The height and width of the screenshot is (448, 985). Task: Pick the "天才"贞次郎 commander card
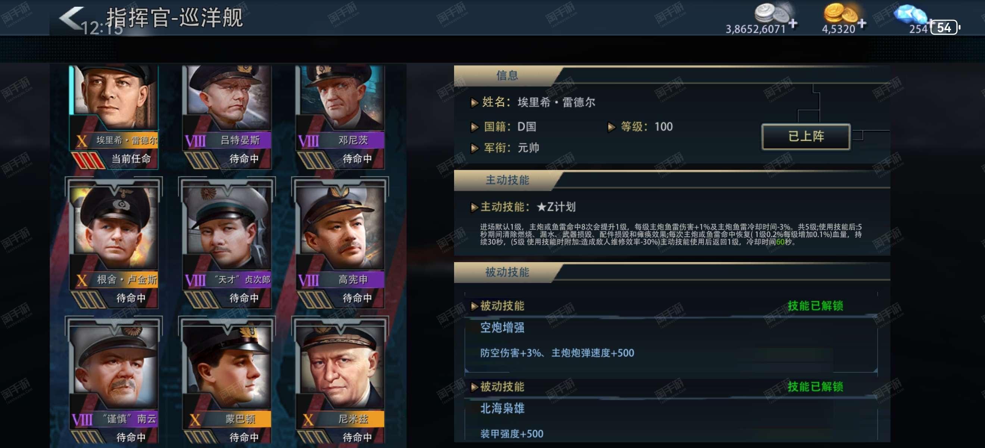click(x=227, y=243)
